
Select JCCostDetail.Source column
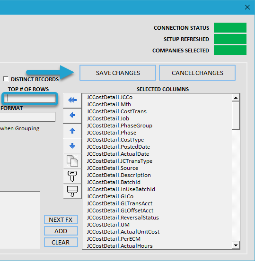(x=113, y=168)
